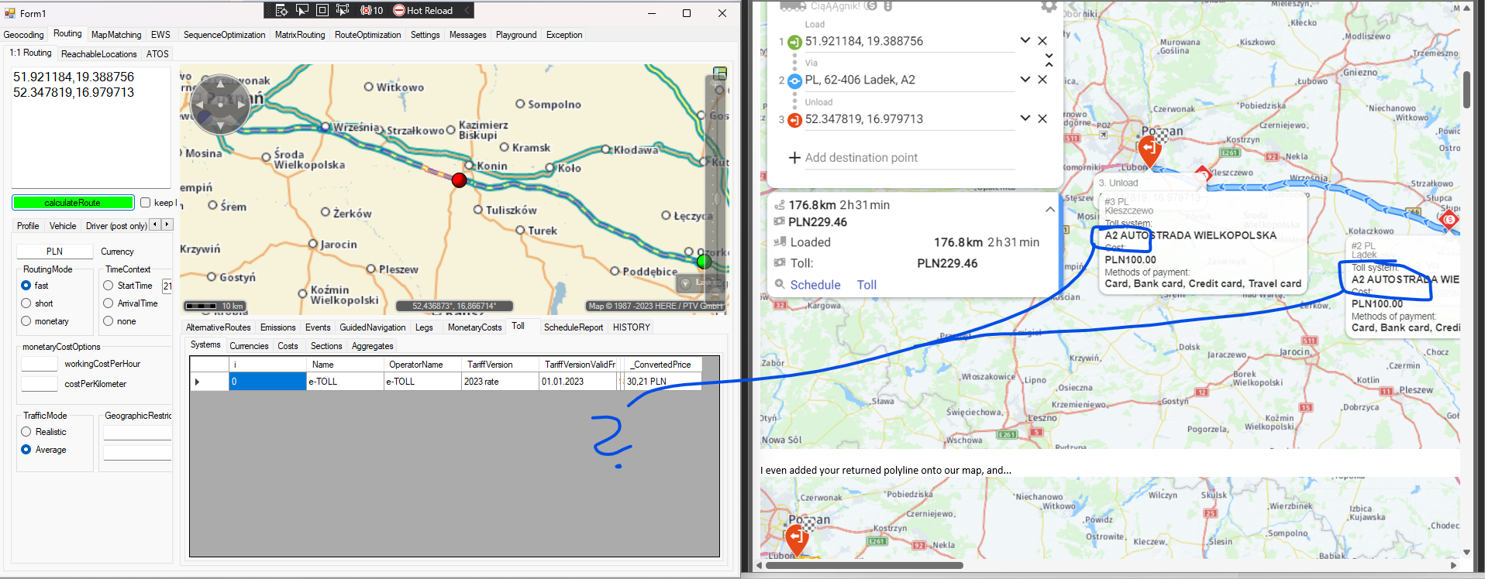The image size is (1485, 579).
Task: Click the swap waypoints order arrows
Action: (x=1049, y=60)
